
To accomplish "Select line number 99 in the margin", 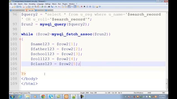I will (15, 34).
